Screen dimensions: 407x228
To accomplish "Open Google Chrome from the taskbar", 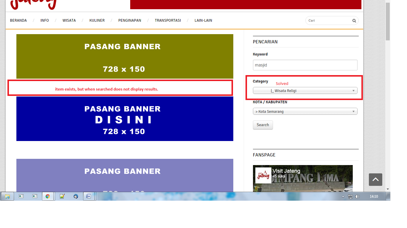I will [x=48, y=196].
